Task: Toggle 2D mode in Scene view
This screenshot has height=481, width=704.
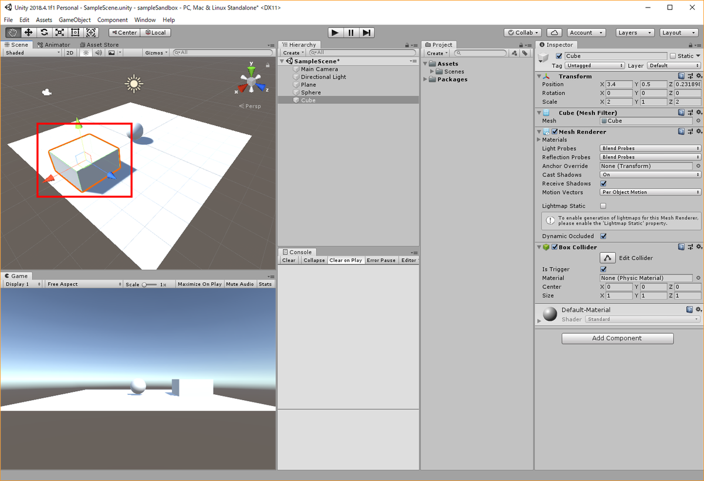Action: (70, 53)
